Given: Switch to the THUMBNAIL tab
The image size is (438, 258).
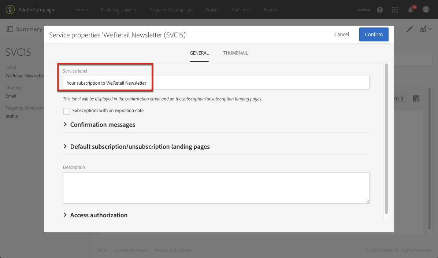Looking at the screenshot, I should click(x=235, y=53).
